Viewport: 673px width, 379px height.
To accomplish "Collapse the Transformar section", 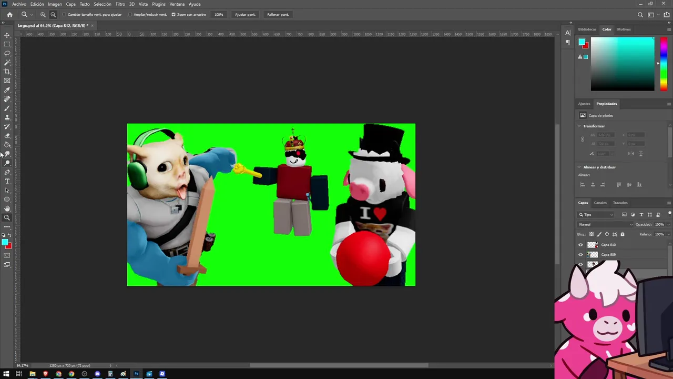I will tap(579, 126).
